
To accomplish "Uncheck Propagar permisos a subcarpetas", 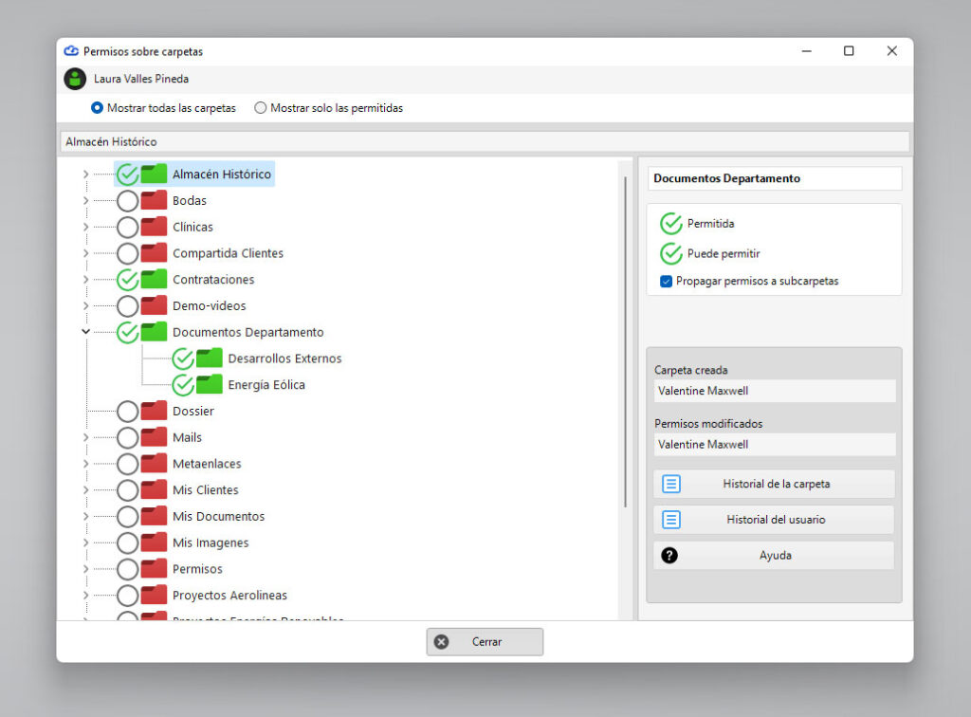I will point(667,281).
